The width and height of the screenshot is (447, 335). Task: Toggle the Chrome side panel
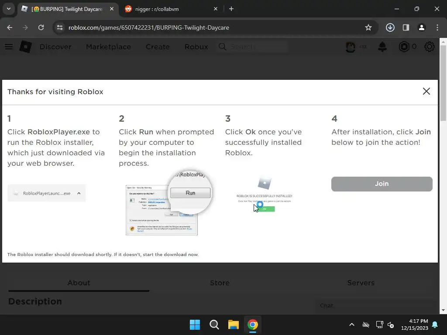pyautogui.click(x=406, y=27)
